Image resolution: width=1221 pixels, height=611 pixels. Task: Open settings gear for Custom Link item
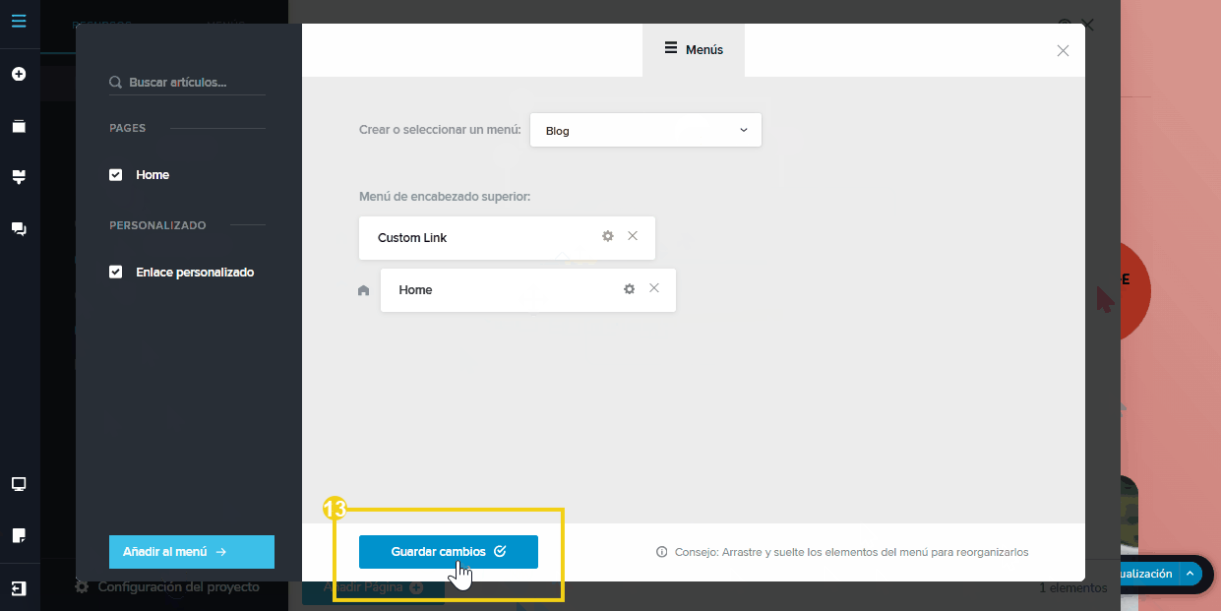pos(608,236)
